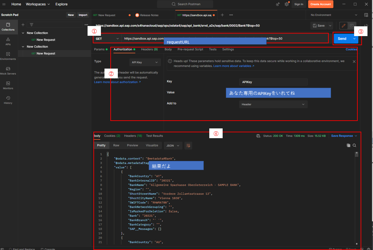
Task: Open the No Environment selector
Action: coord(334,15)
